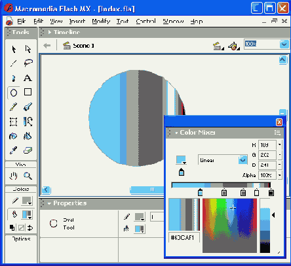Open the Window menu
Image resolution: width=291 pixels, height=266 pixels.
tap(173, 21)
